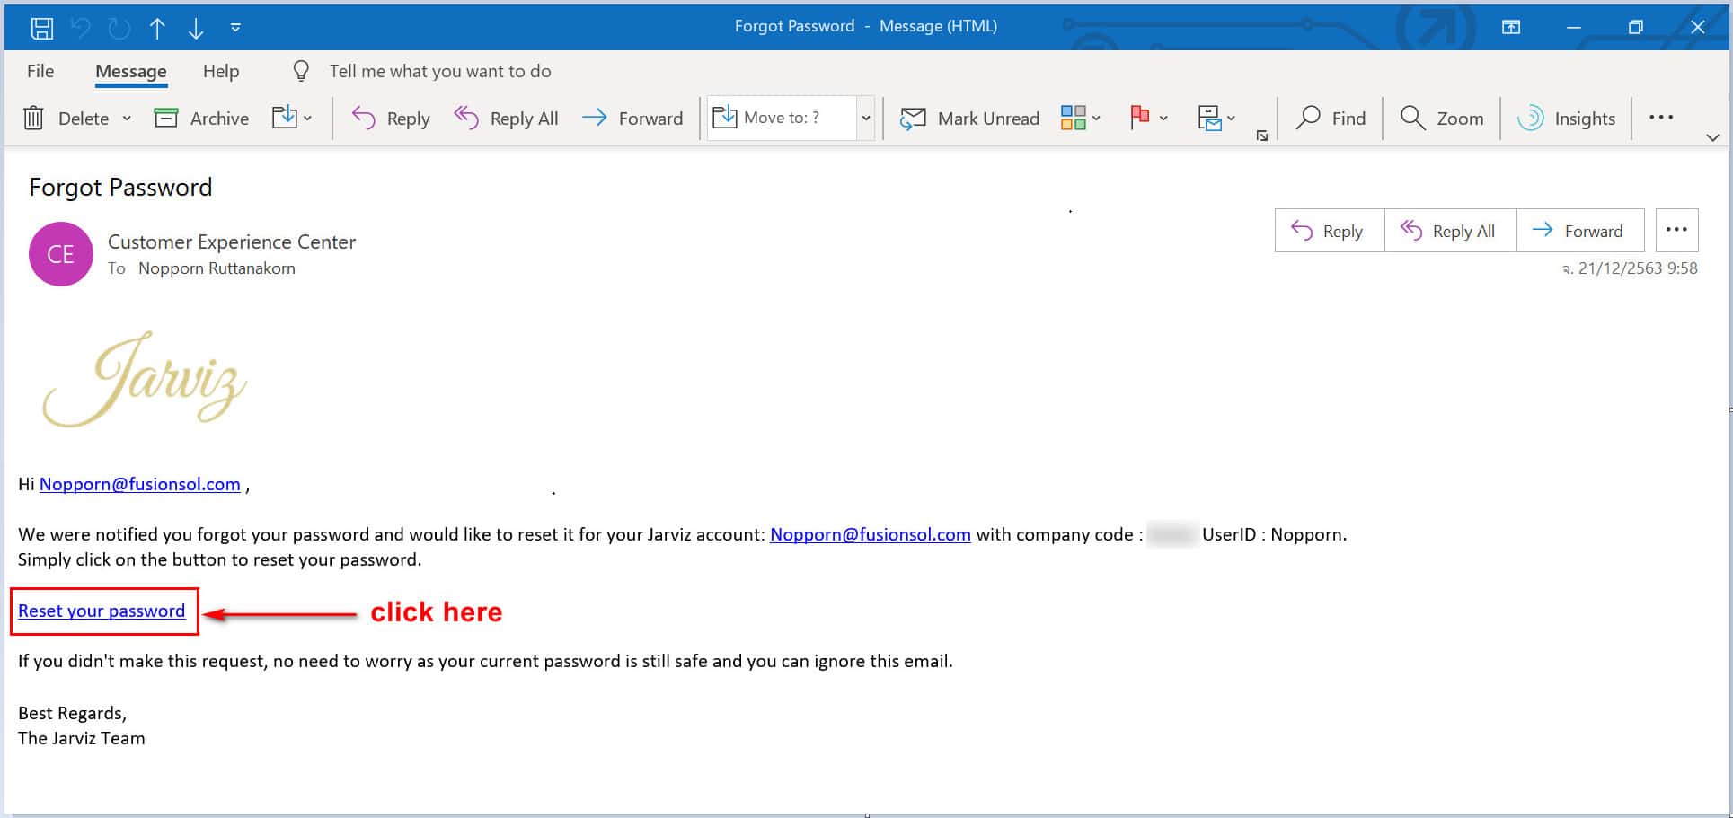Screen dimensions: 1733x818
Task: Open Find in the ribbon
Action: point(1331,119)
